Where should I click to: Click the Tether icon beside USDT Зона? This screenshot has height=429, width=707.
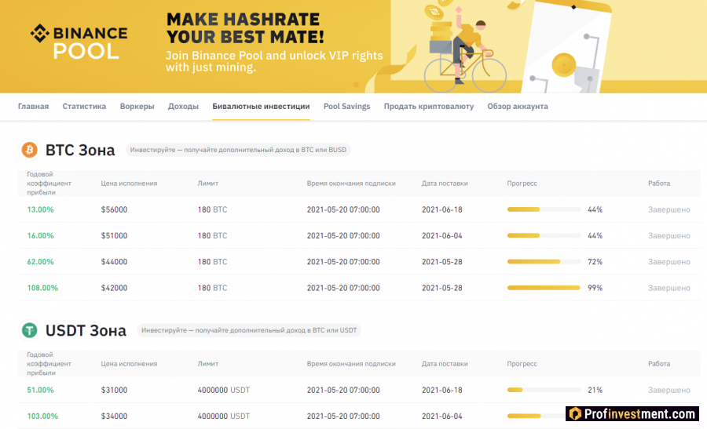point(30,330)
